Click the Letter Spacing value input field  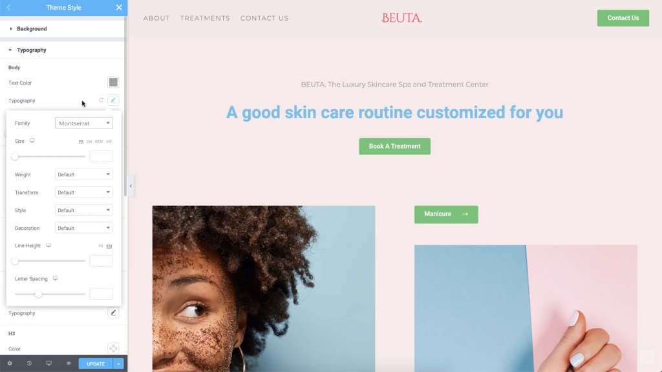pos(101,294)
